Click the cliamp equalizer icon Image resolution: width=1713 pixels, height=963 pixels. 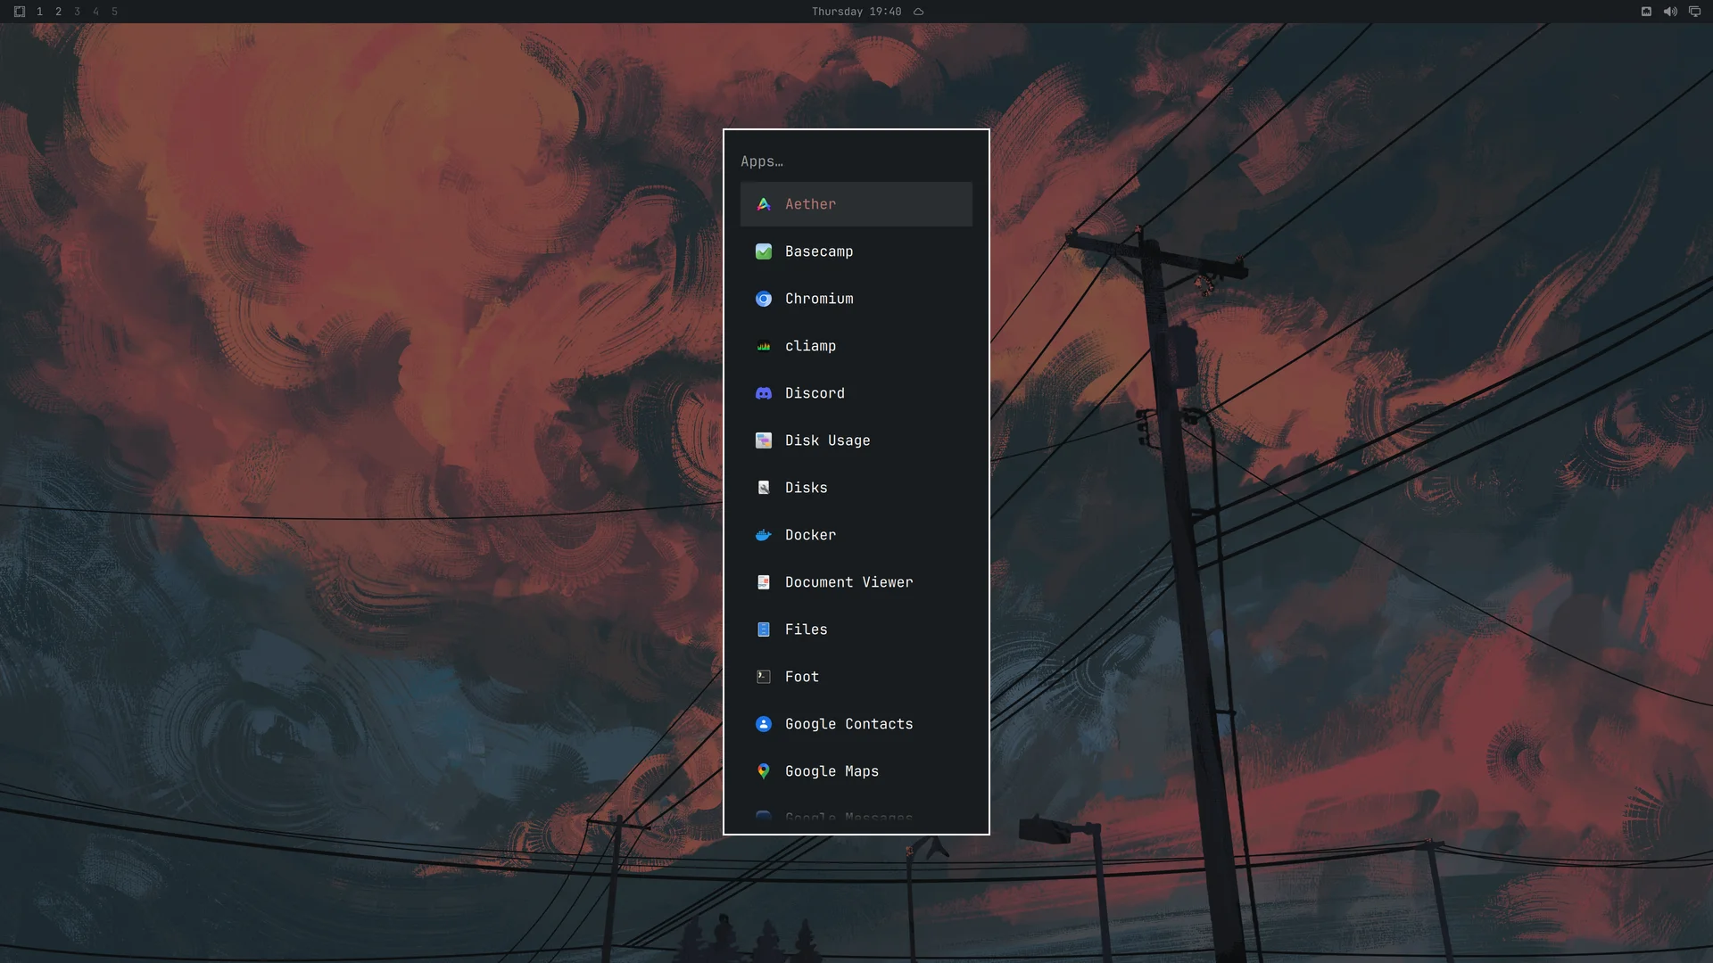tap(764, 346)
